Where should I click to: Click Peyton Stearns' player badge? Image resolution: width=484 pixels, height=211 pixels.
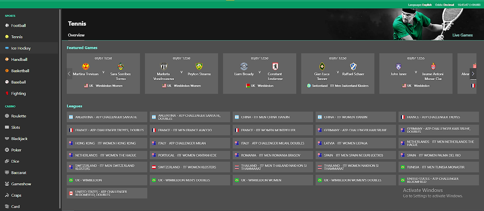199,66
